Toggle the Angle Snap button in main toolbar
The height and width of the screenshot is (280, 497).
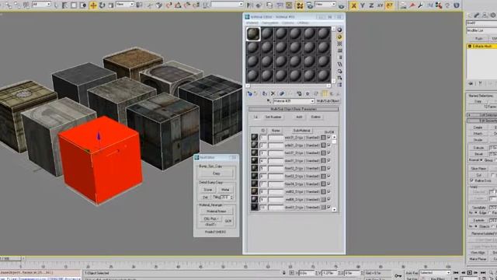click(178, 5)
